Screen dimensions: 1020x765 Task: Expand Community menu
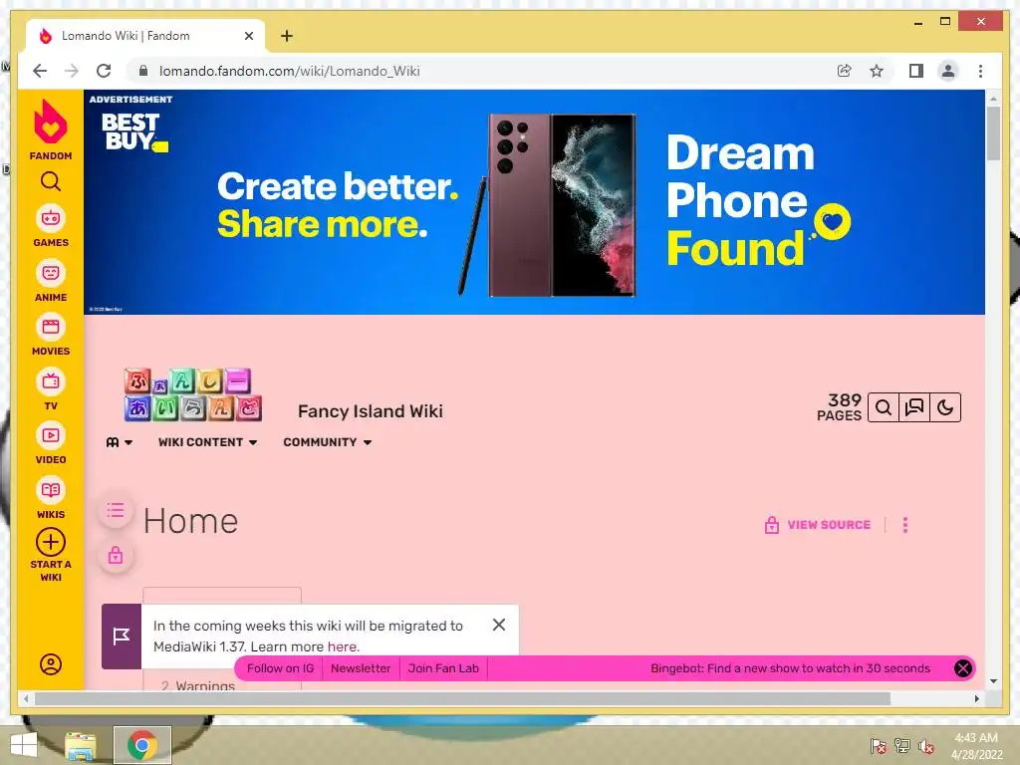(327, 442)
